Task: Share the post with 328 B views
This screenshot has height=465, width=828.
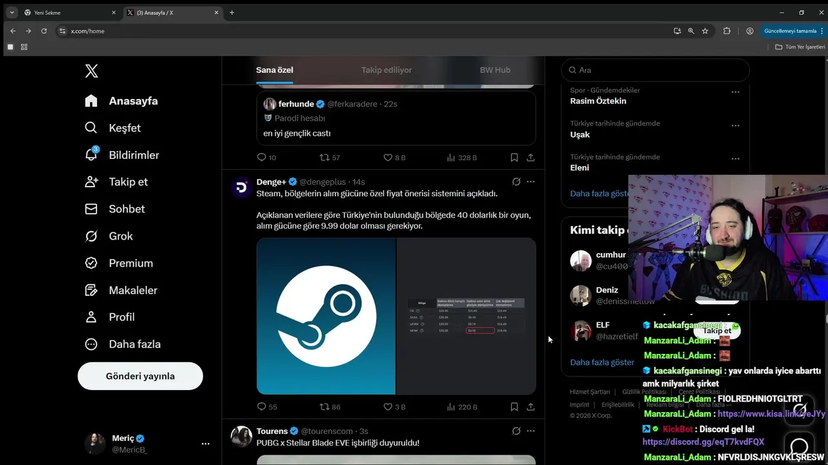Action: tap(530, 158)
